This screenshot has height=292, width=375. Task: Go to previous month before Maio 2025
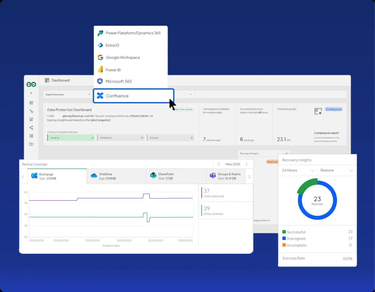tap(219, 164)
